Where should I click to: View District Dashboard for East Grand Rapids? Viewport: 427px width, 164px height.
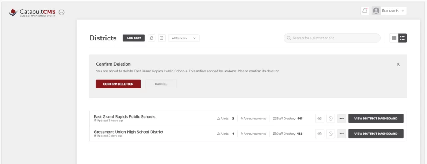tap(376, 119)
